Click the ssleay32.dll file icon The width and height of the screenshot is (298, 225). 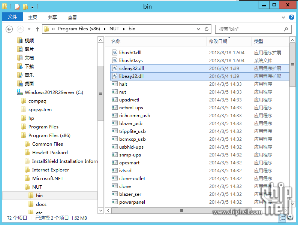(115, 68)
